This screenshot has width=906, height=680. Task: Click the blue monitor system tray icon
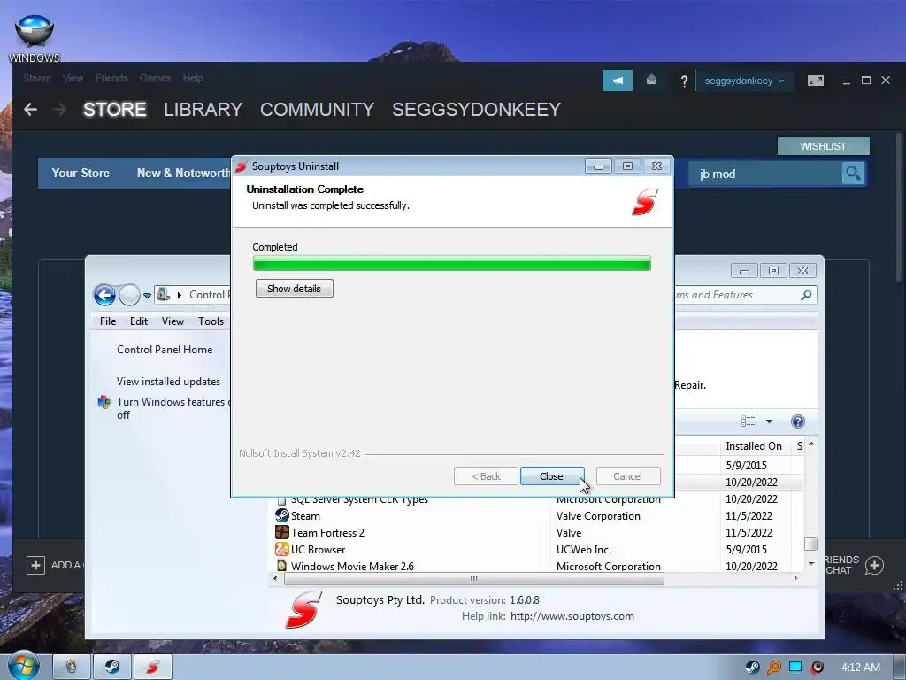[x=795, y=668]
